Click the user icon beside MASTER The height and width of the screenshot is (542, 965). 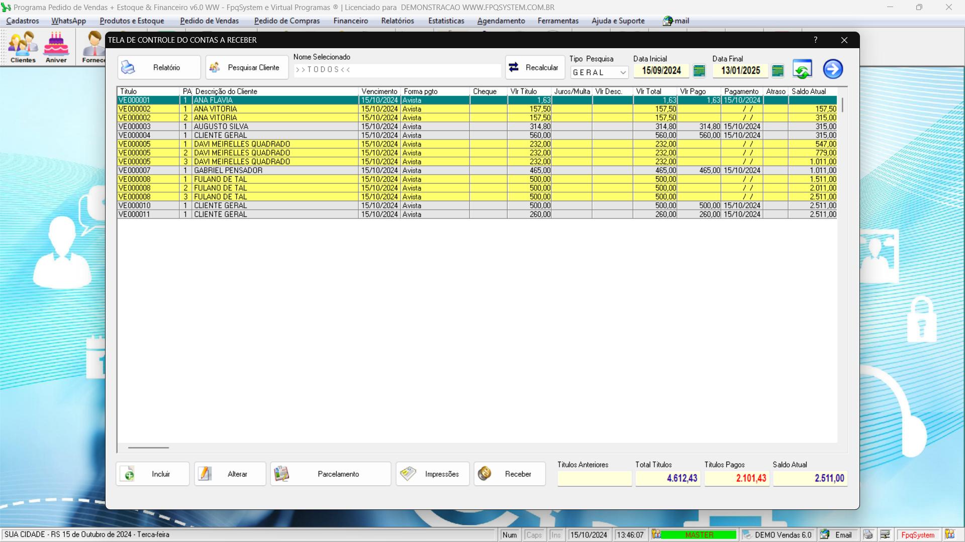[656, 534]
